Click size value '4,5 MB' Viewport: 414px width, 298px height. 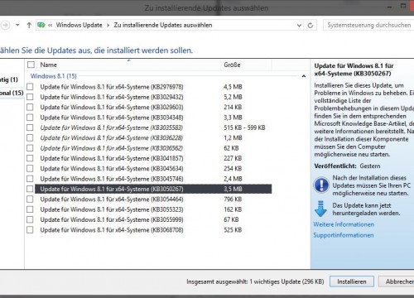tap(233, 87)
